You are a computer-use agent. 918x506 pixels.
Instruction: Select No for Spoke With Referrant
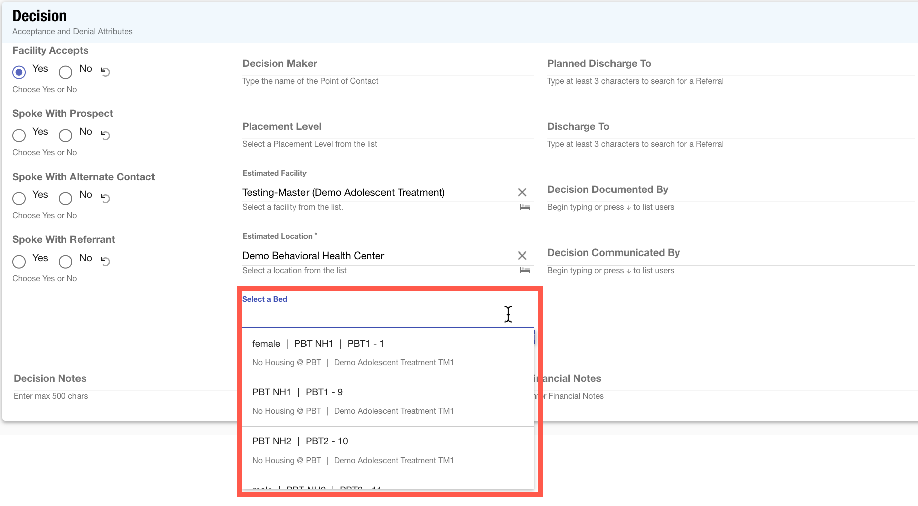click(x=66, y=262)
